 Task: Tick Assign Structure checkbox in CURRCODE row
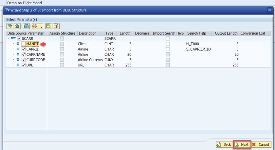(x=62, y=60)
